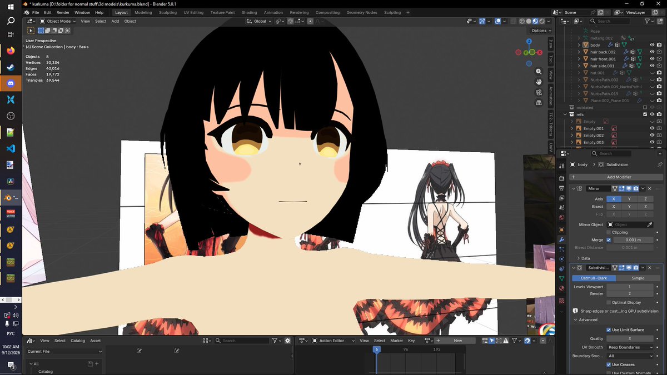
Task: Open the viewport Options dropdown
Action: pyautogui.click(x=541, y=31)
